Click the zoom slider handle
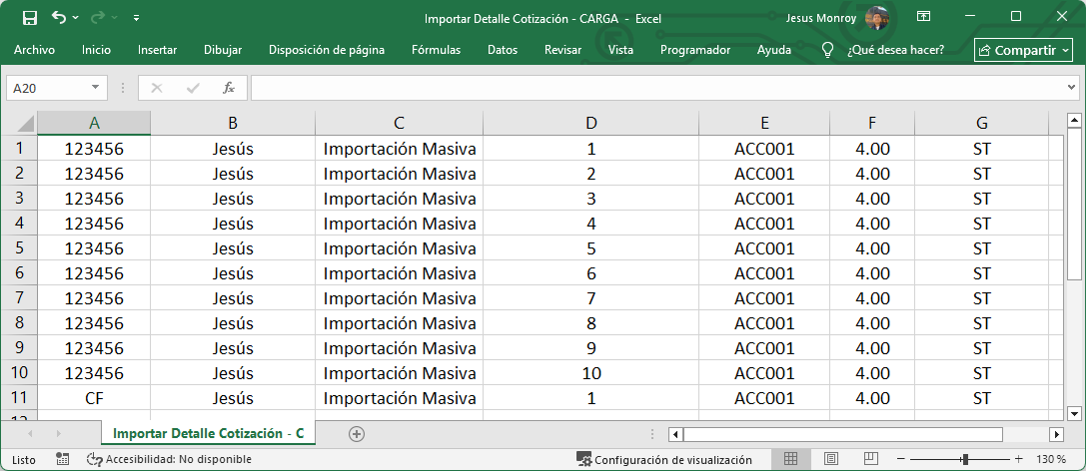Image resolution: width=1086 pixels, height=471 pixels. tap(965, 459)
